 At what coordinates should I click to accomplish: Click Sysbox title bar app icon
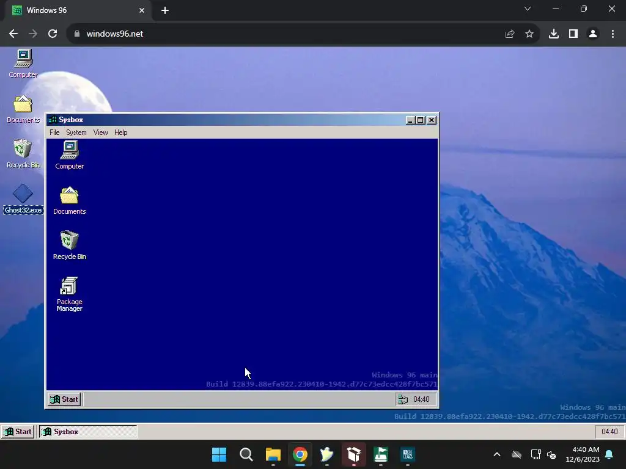pos(53,120)
